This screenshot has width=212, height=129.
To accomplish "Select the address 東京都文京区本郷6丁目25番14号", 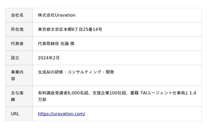I will (x=70, y=30).
